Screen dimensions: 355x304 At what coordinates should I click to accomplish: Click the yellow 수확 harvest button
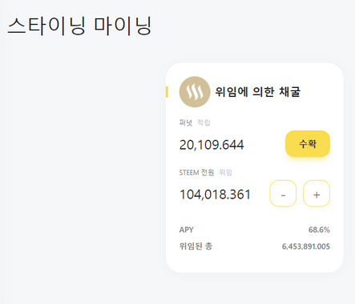[308, 144]
